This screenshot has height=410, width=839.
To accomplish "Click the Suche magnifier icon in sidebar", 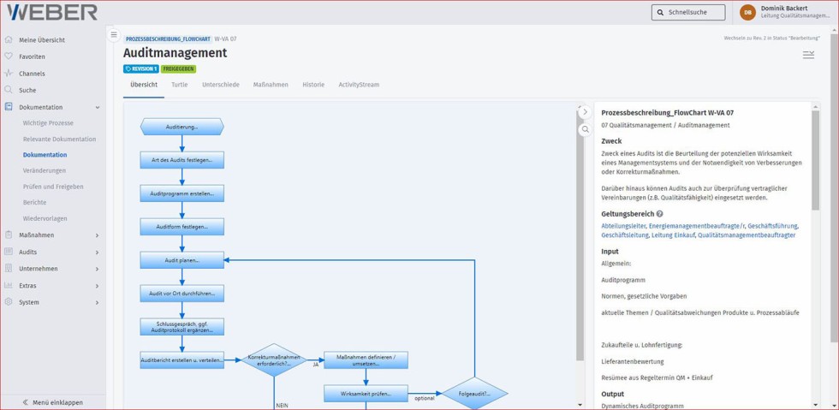I will point(9,90).
